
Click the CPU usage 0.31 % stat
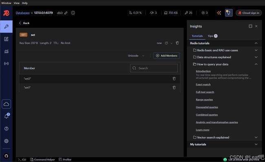tap(135, 13)
